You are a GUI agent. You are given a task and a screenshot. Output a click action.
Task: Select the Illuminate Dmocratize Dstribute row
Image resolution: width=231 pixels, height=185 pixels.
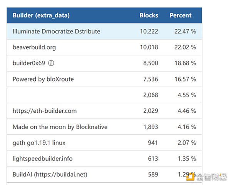click(56, 32)
